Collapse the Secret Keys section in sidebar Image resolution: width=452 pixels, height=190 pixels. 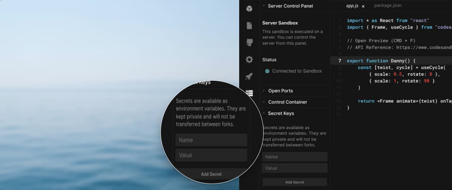pos(281,113)
